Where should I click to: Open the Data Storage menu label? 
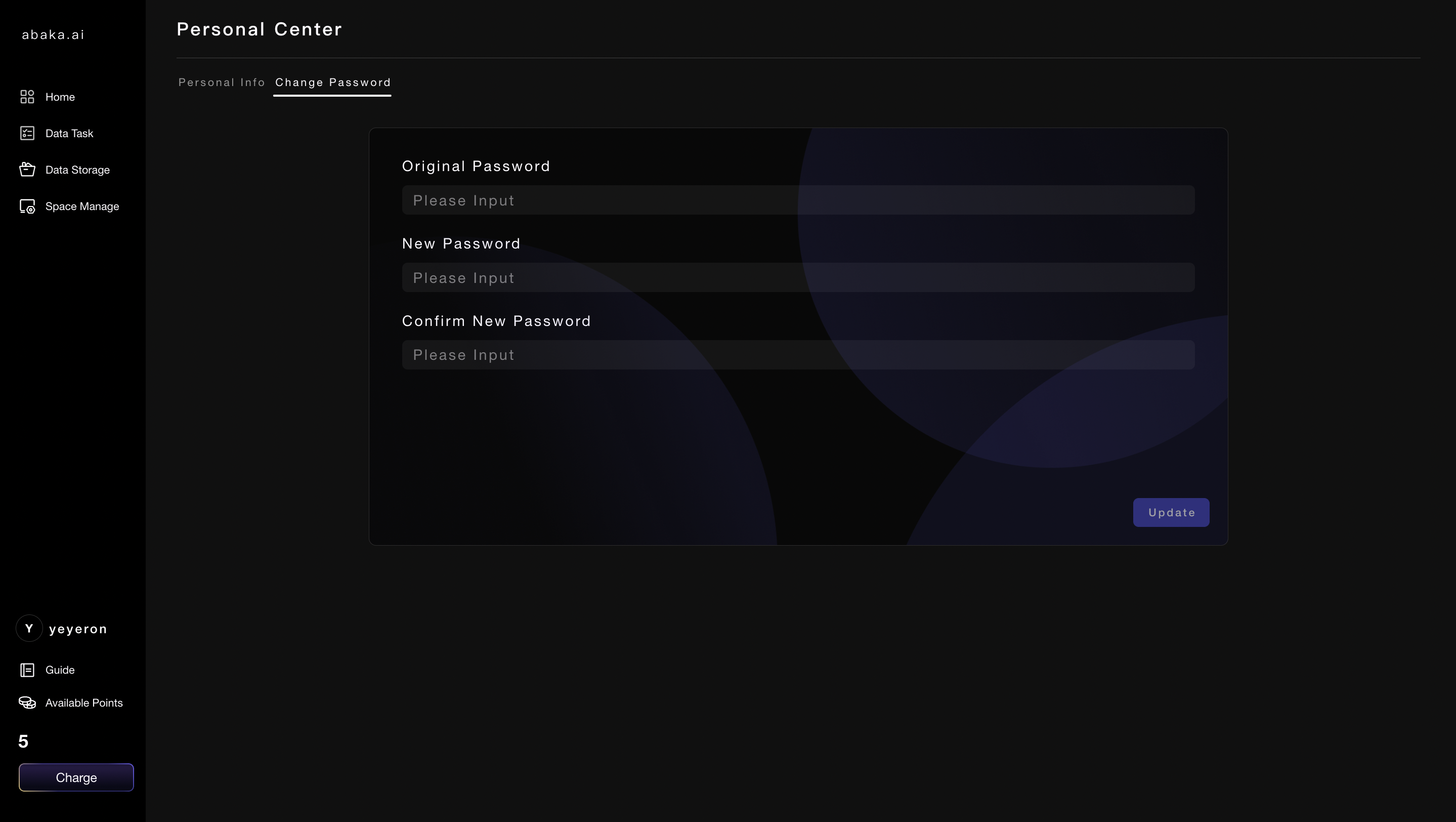pos(77,170)
